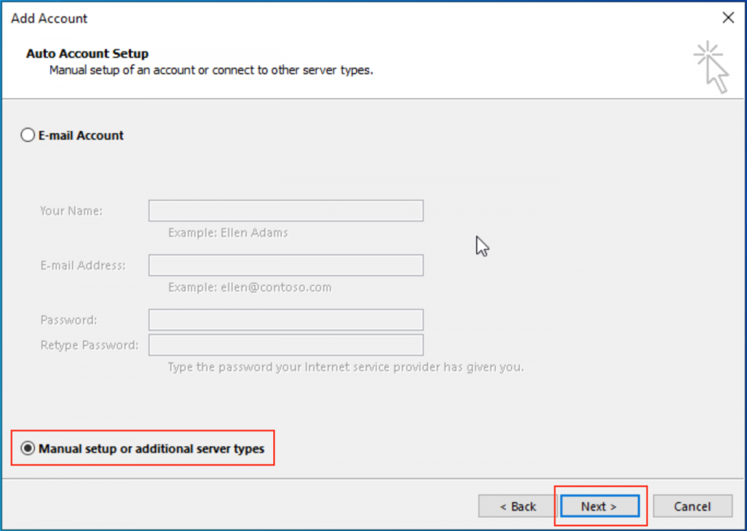The height and width of the screenshot is (531, 747).
Task: Click the Next button
Action: click(x=598, y=506)
